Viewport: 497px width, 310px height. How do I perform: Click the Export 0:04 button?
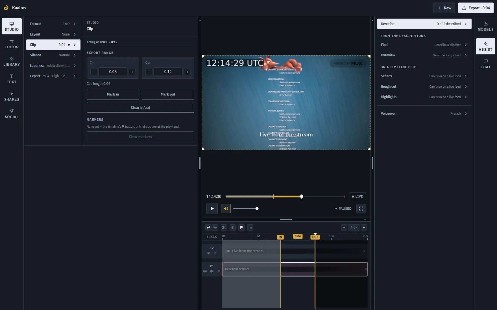pos(476,8)
